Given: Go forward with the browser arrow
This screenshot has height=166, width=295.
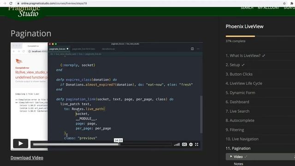Looking at the screenshot, I should [5, 3].
